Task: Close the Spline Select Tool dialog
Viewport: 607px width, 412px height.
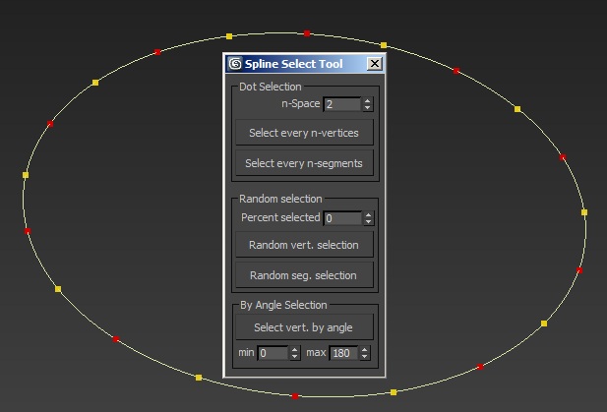Action: [x=375, y=64]
